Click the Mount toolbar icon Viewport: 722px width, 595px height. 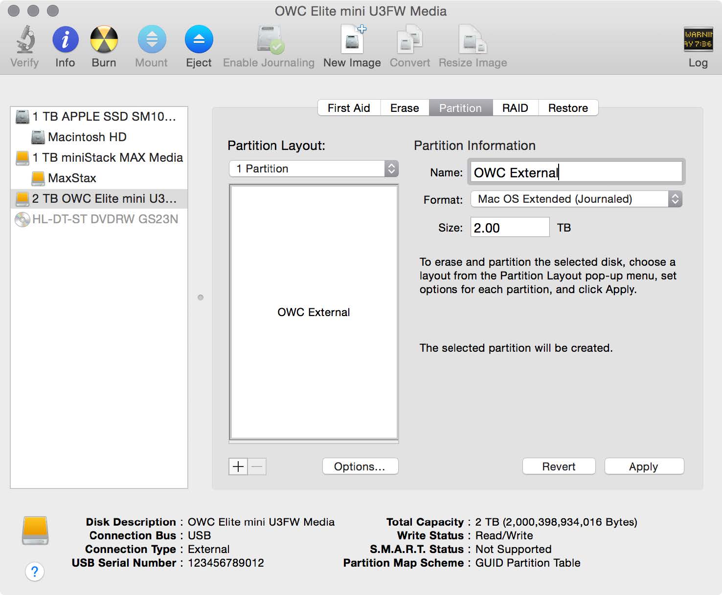[151, 44]
